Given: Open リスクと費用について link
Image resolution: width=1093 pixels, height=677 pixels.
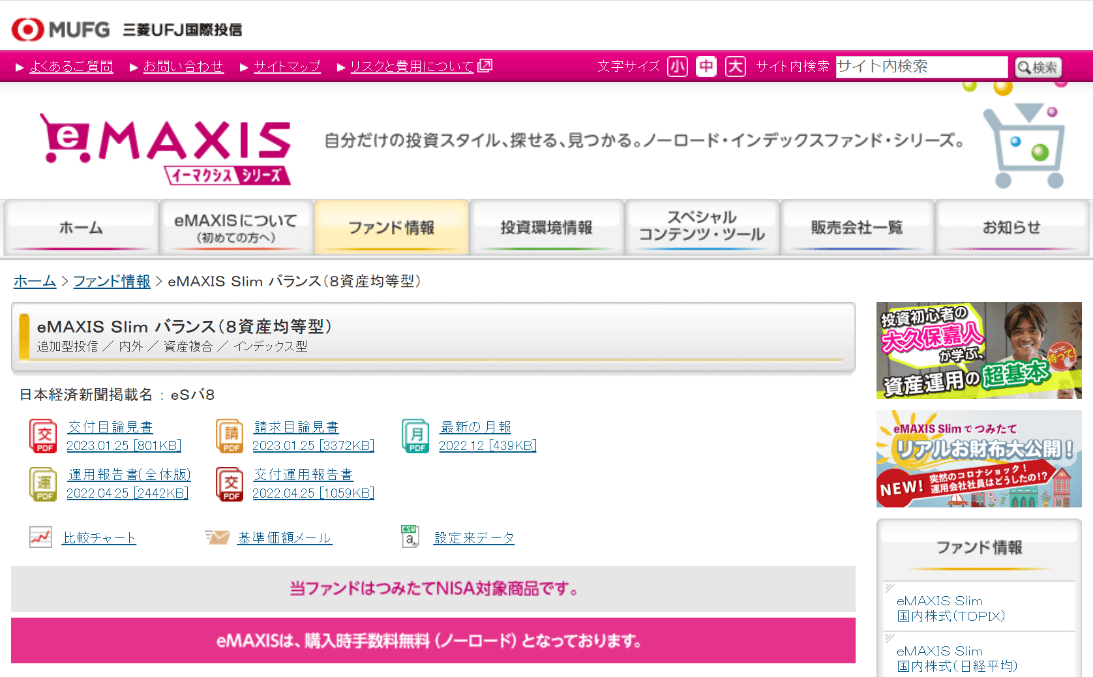Looking at the screenshot, I should click(x=412, y=67).
